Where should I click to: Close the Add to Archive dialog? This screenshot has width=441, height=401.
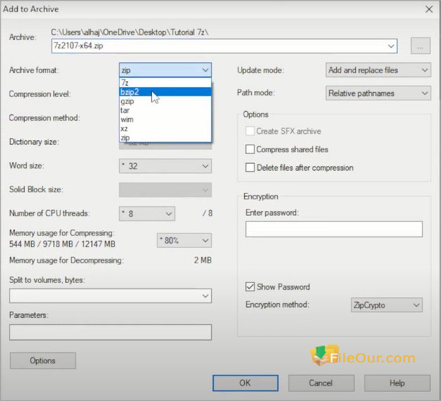click(x=429, y=9)
